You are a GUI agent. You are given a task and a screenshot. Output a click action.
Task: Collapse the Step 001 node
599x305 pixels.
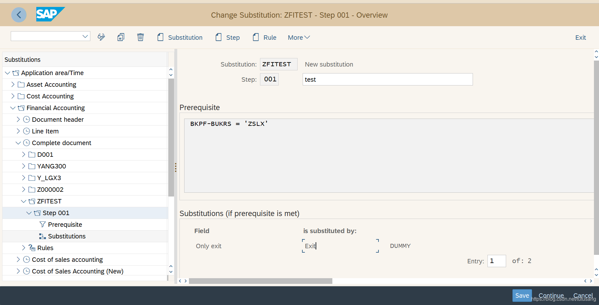click(29, 213)
